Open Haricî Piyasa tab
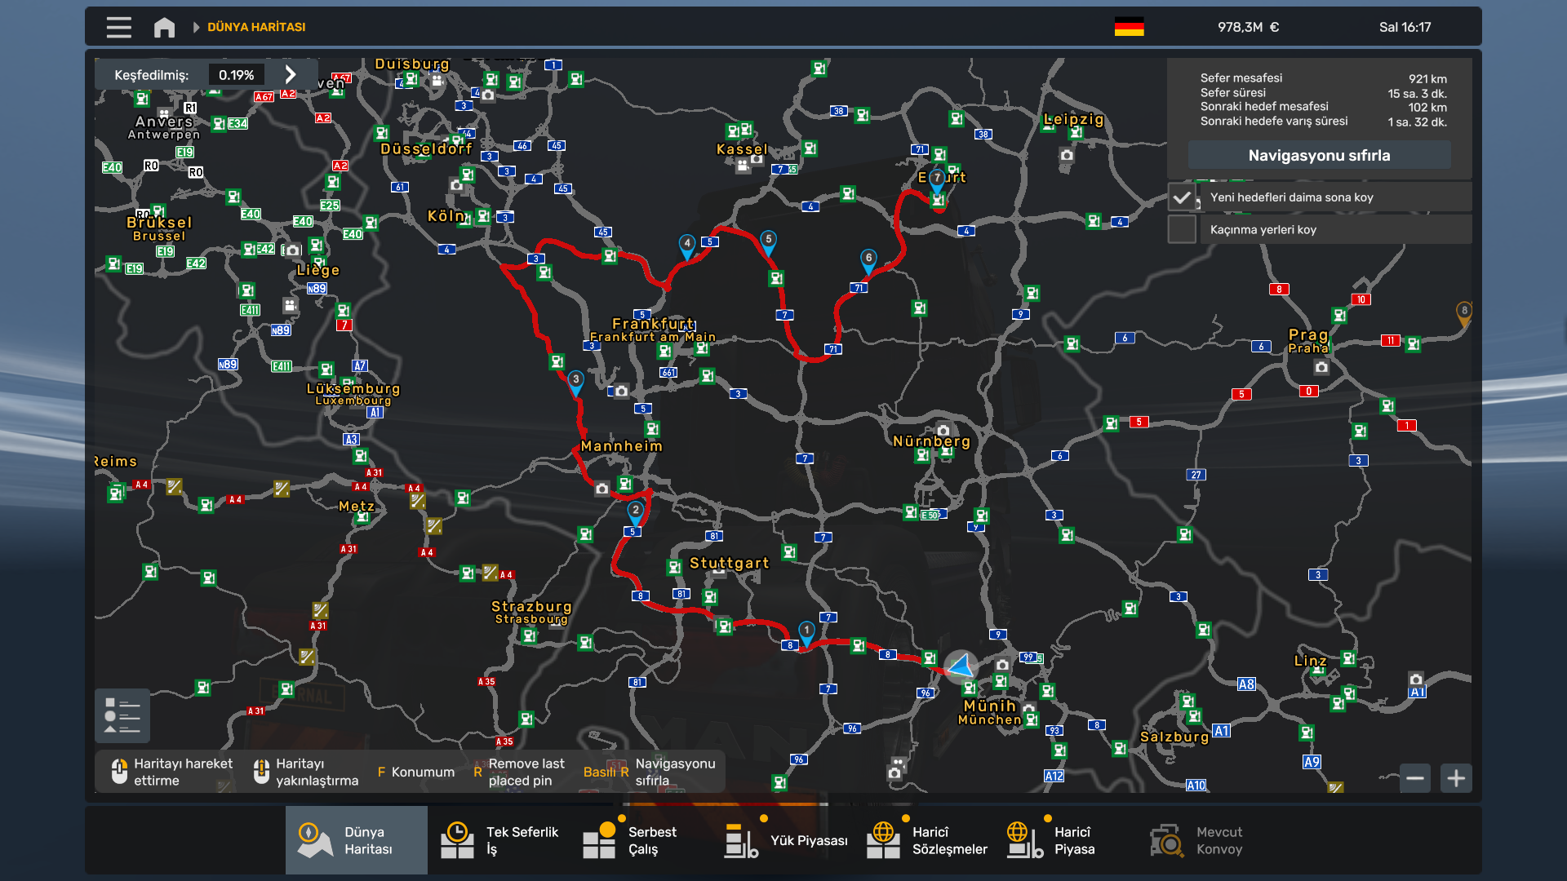 click(x=1067, y=840)
